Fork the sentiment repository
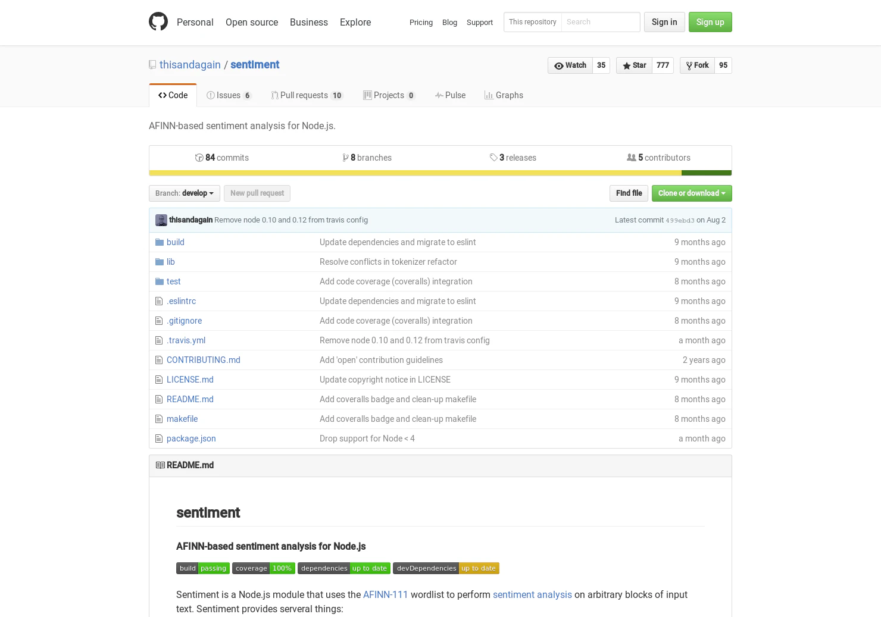The height and width of the screenshot is (617, 881). click(x=697, y=65)
